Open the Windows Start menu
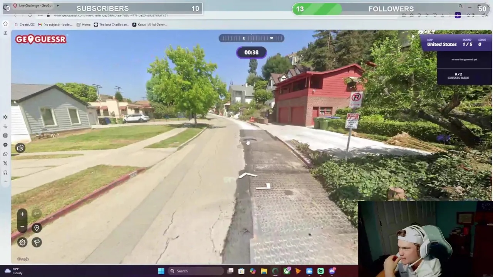493x277 pixels. click(x=161, y=271)
